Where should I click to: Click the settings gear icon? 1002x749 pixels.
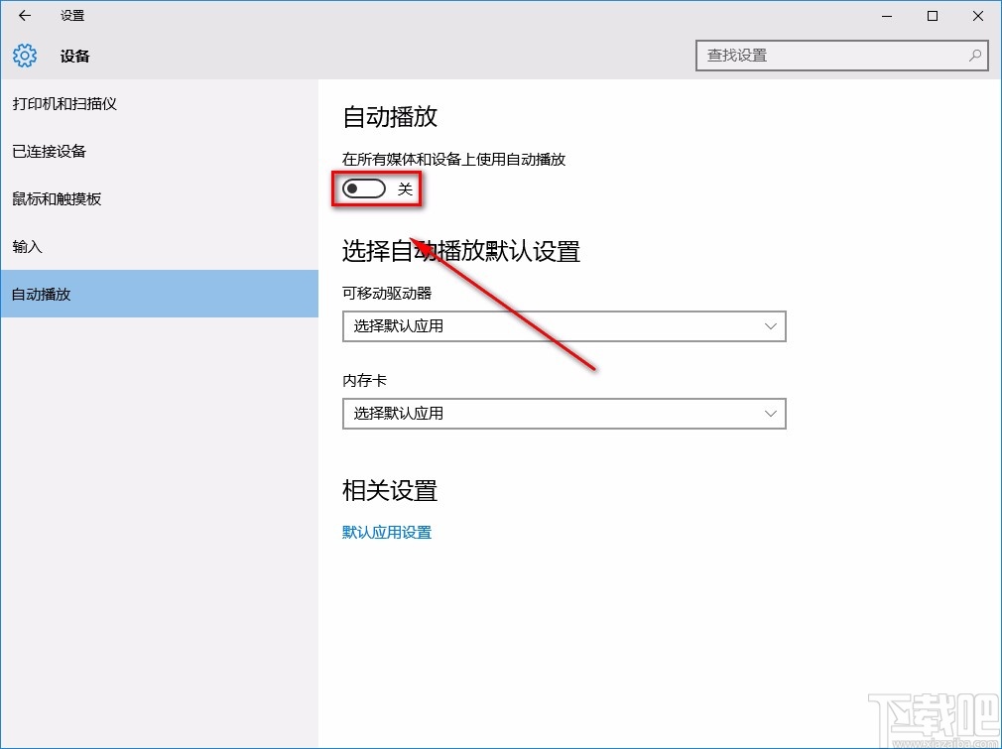click(24, 56)
